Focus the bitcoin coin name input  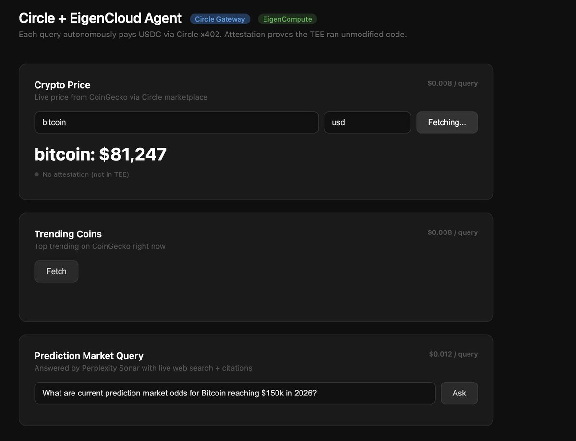coord(177,122)
